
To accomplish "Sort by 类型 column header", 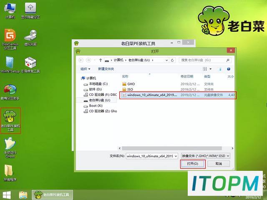I will (207, 76).
